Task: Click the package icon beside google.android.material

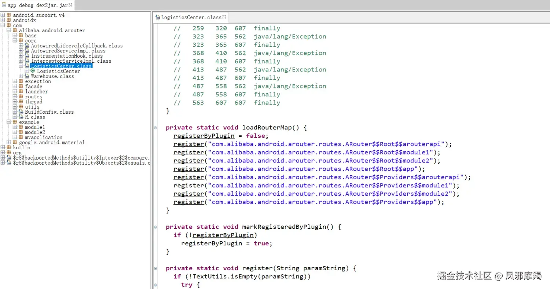Action: (x=15, y=142)
